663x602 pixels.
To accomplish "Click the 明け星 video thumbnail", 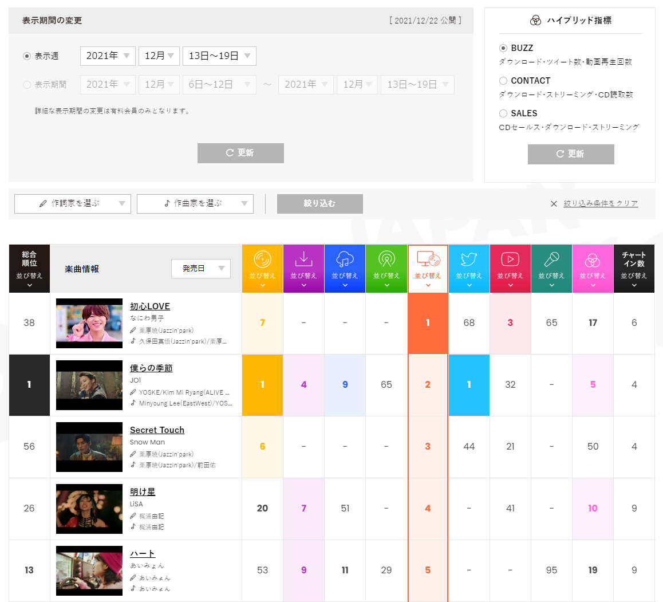I will [89, 509].
